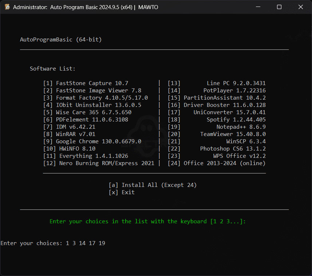Screen dimensions: 312x276
Task: Minimize the Auto Program Basic window
Action: (258, 7)
